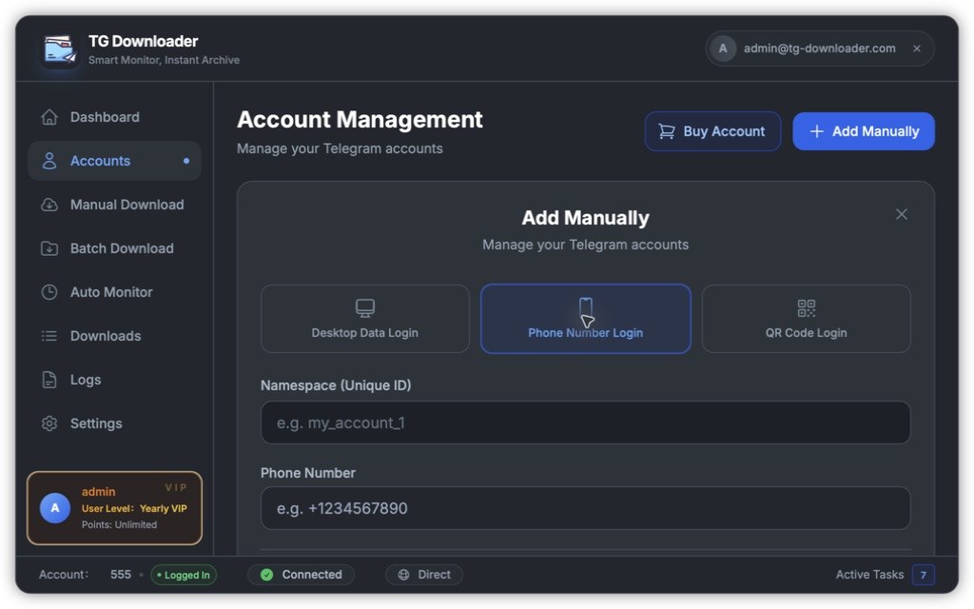
Task: Click the admin avatar in the header
Action: (723, 49)
